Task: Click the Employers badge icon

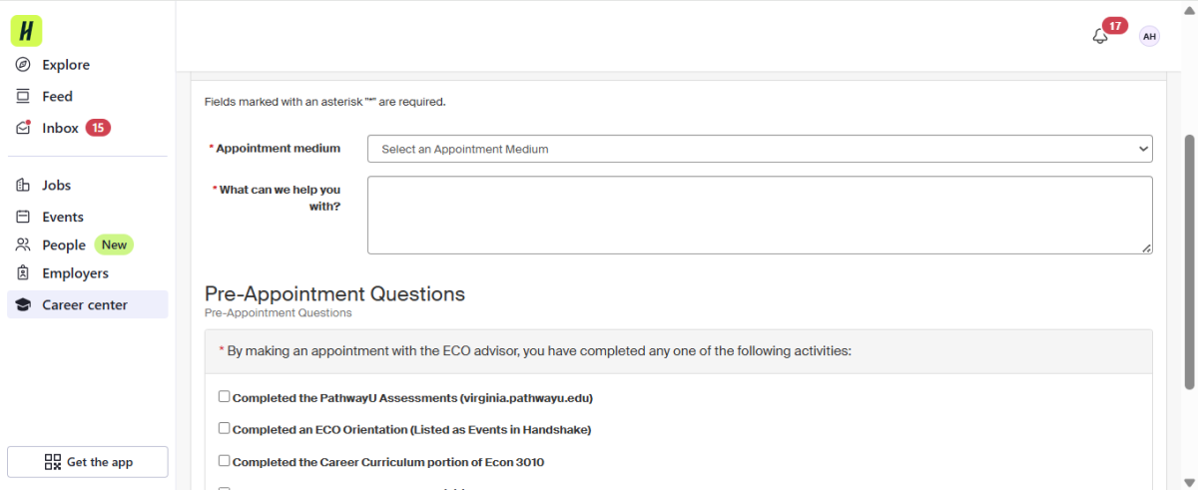Action: click(x=23, y=273)
